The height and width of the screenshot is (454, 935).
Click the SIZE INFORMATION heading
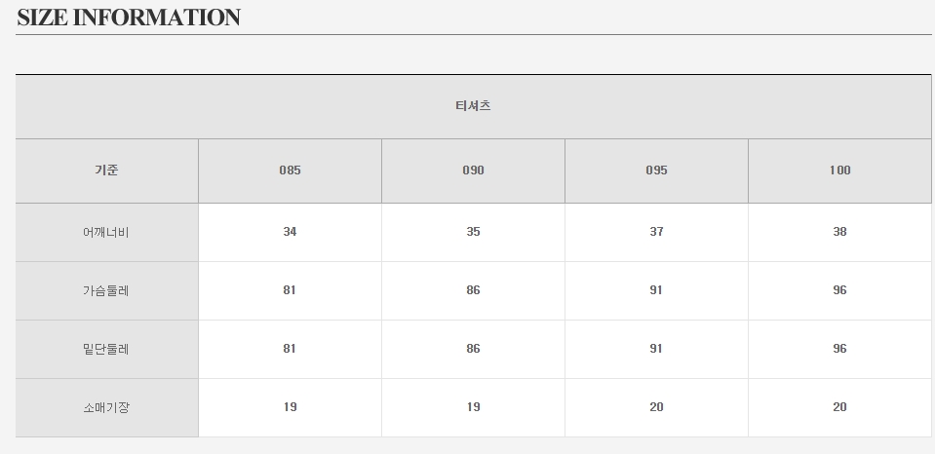point(129,18)
